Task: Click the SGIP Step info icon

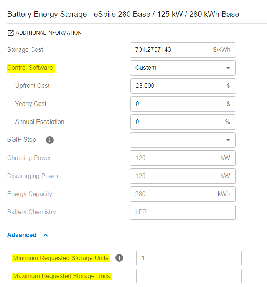Action: [50, 140]
